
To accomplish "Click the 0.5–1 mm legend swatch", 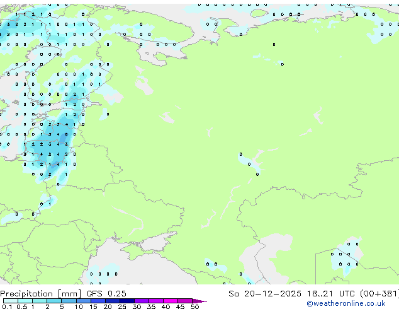I will (25, 301).
